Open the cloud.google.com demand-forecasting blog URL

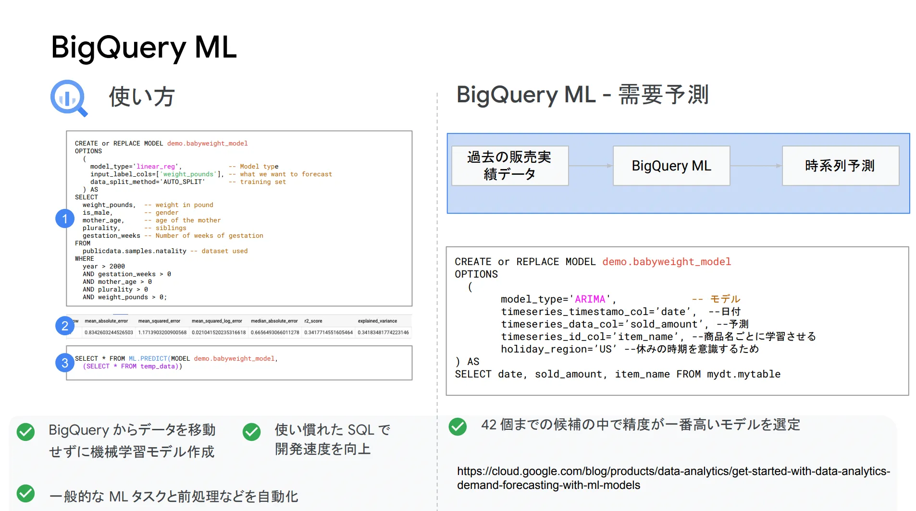[x=673, y=478]
